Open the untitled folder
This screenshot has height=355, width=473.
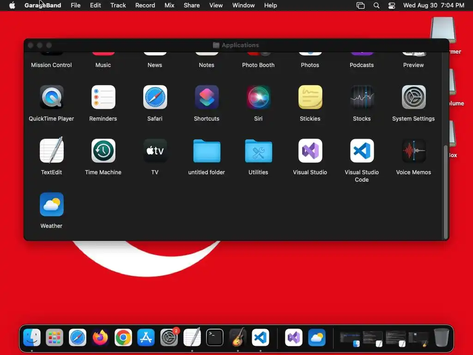click(x=206, y=151)
